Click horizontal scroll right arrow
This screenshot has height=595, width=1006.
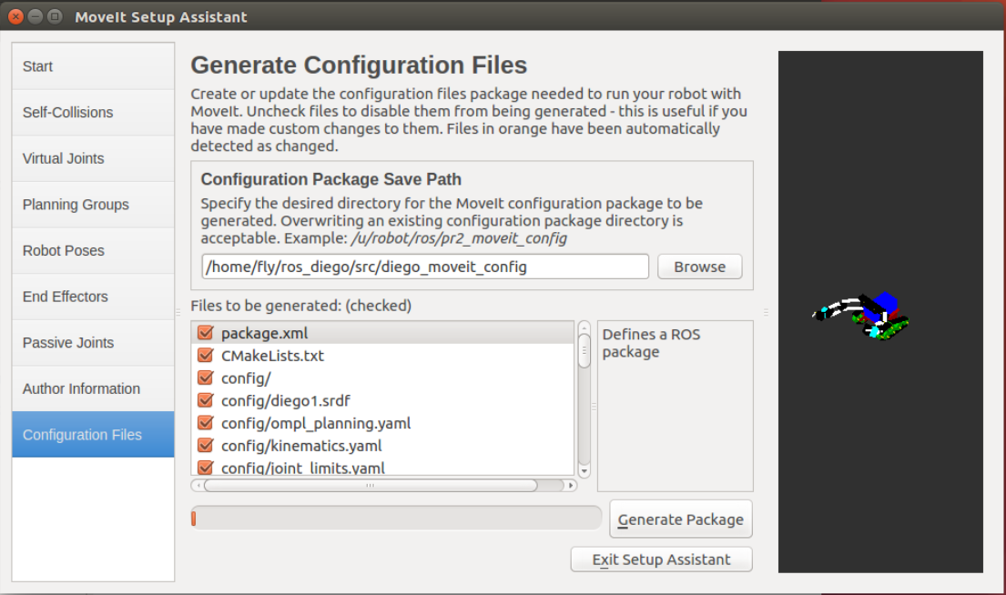570,485
